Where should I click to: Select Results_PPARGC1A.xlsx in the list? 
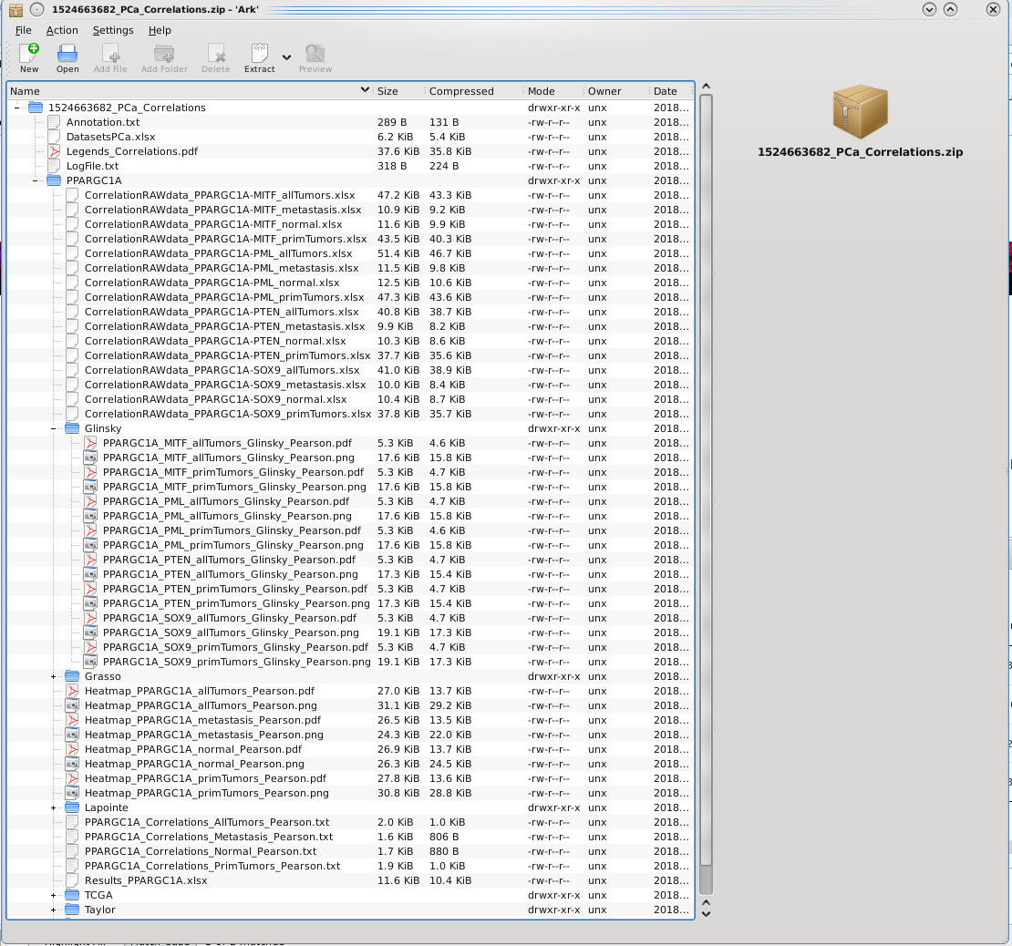[146, 880]
